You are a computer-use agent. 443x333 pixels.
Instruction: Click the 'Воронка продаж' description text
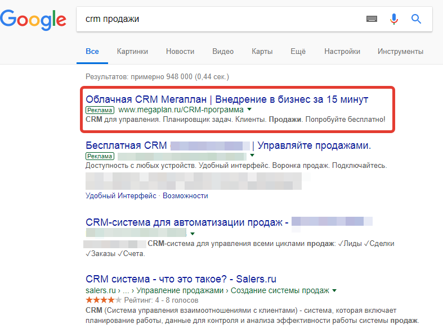301,166
